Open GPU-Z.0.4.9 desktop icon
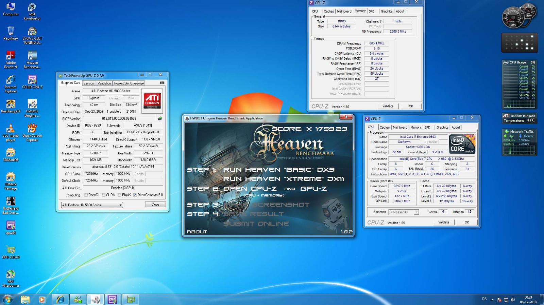Image resolution: width=544 pixels, height=305 pixels. 11,252
